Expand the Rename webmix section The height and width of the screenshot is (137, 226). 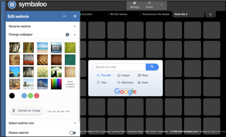(x=75, y=26)
